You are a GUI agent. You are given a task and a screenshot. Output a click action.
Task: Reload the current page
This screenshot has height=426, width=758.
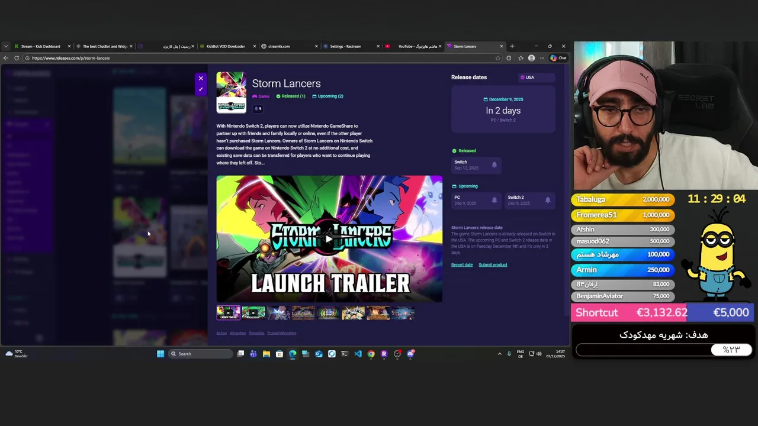17,58
